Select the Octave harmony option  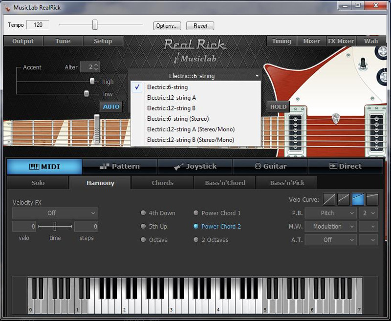point(154,240)
